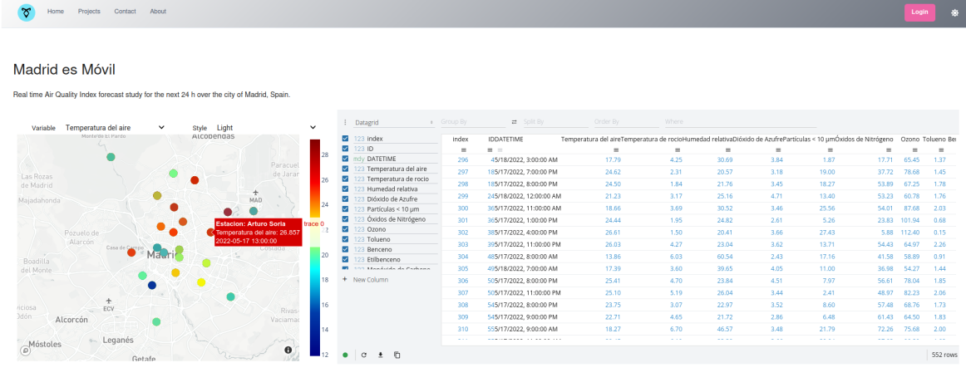Click the temperature colorbar scale
This screenshot has height=392, width=966.
coord(314,247)
